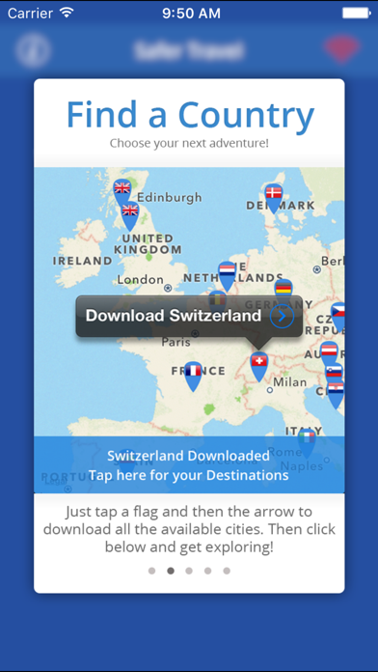The image size is (378, 672).
Task: Click the instruction text about tapping a flag
Action: (x=189, y=529)
